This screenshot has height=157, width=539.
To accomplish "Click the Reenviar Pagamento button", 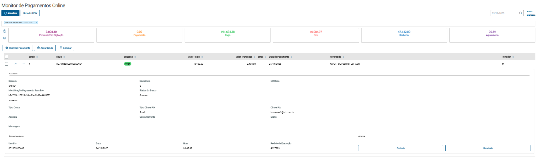I will pyautogui.click(x=18, y=48).
